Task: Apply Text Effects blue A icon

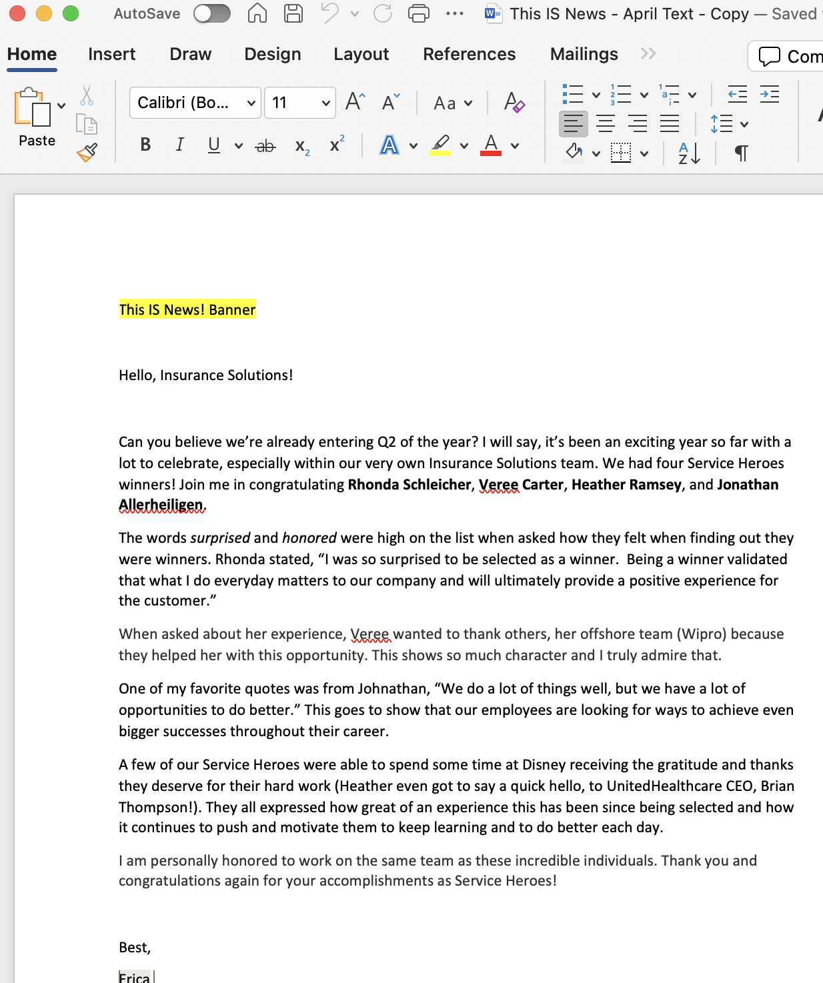Action: (x=389, y=145)
